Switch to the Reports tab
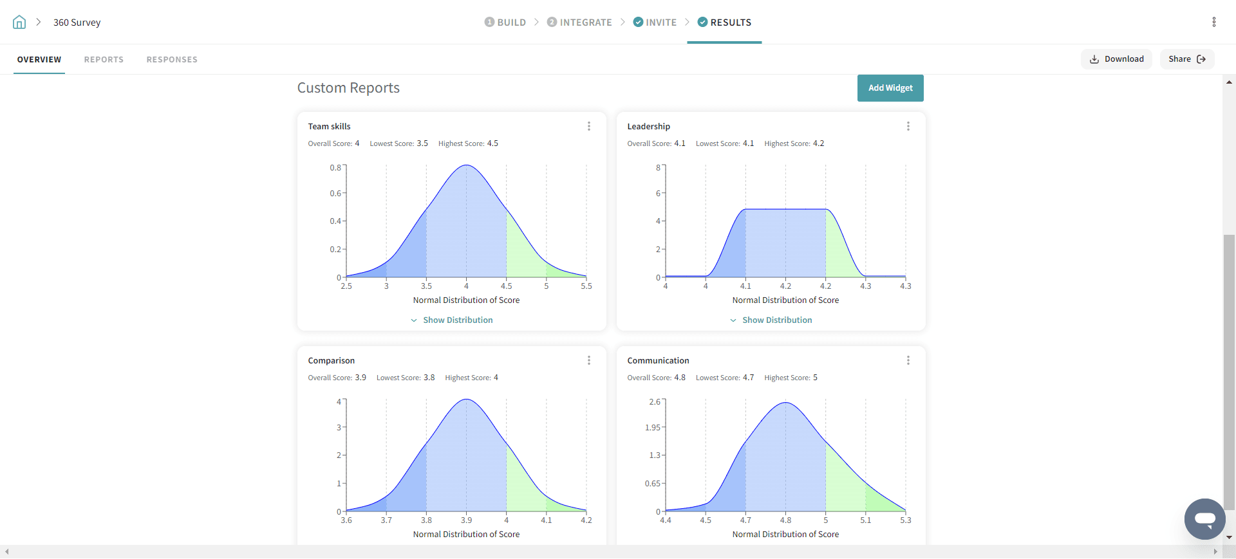 104,60
